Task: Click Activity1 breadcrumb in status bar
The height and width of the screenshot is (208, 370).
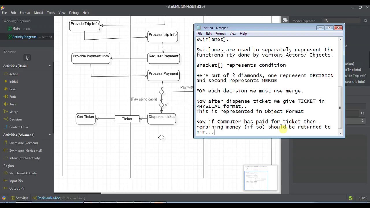Action: point(20,198)
